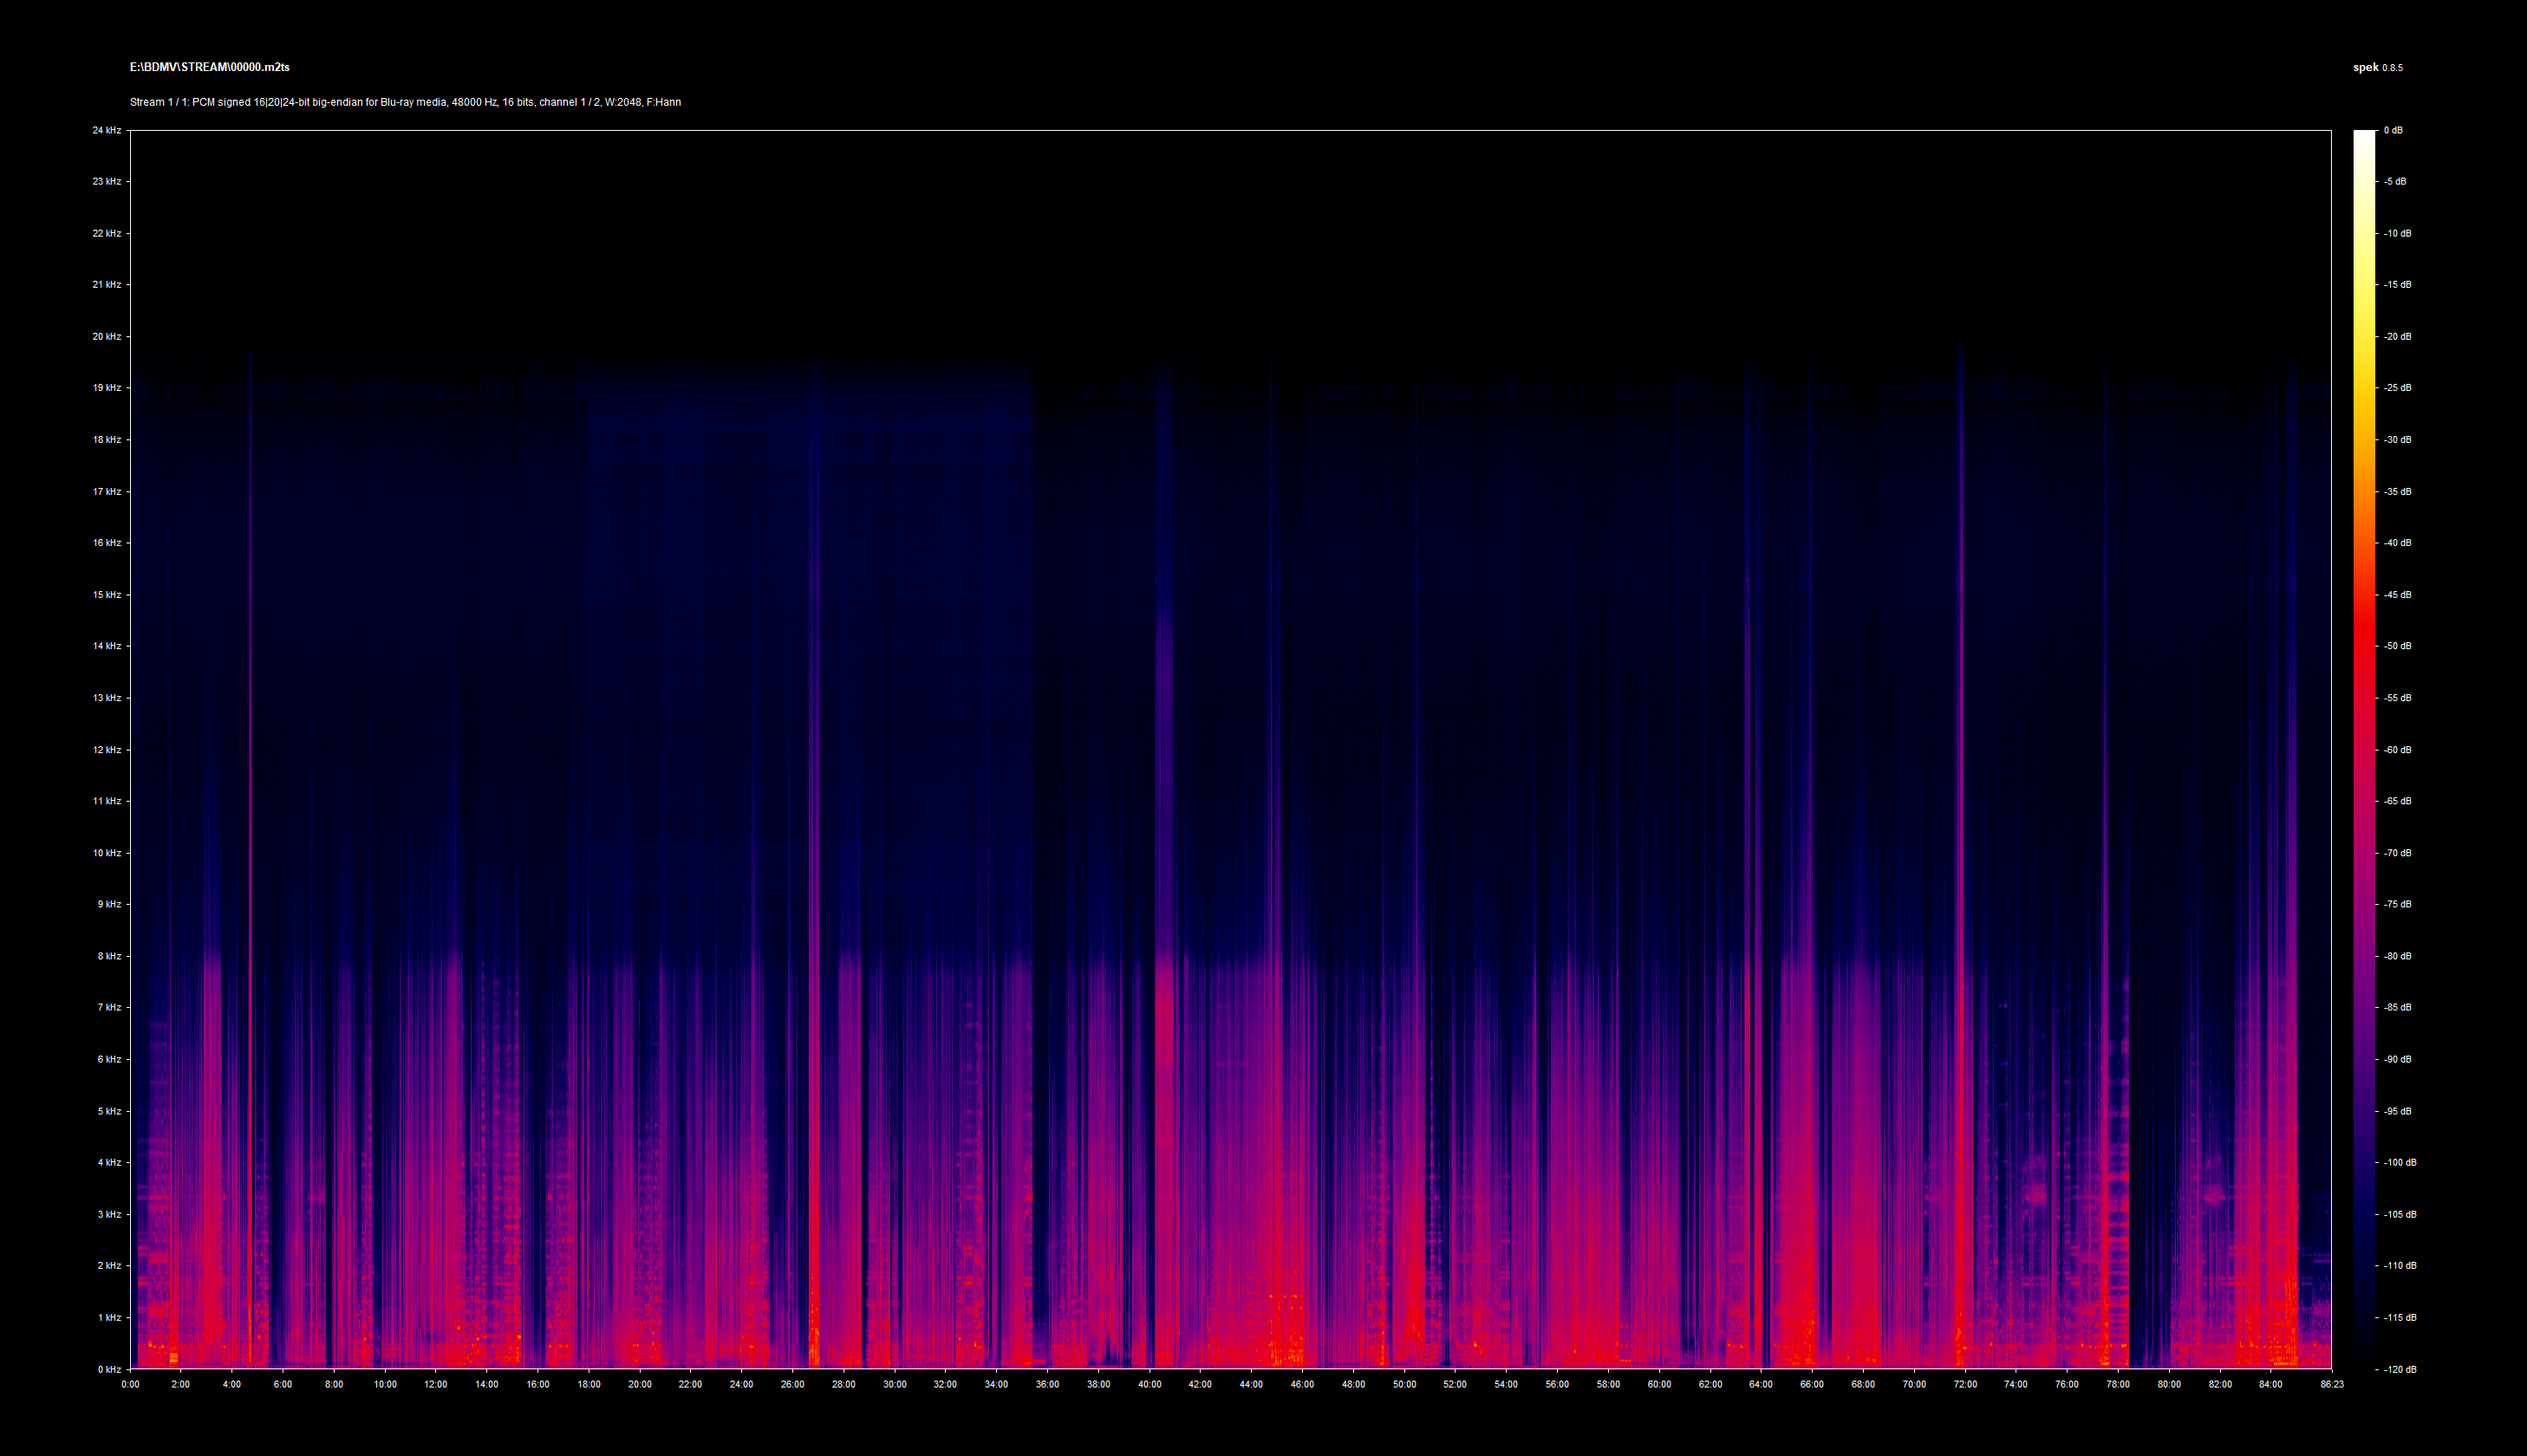The height and width of the screenshot is (1456, 2527).
Task: Click the -30 dB label on color scale
Action: point(2397,439)
